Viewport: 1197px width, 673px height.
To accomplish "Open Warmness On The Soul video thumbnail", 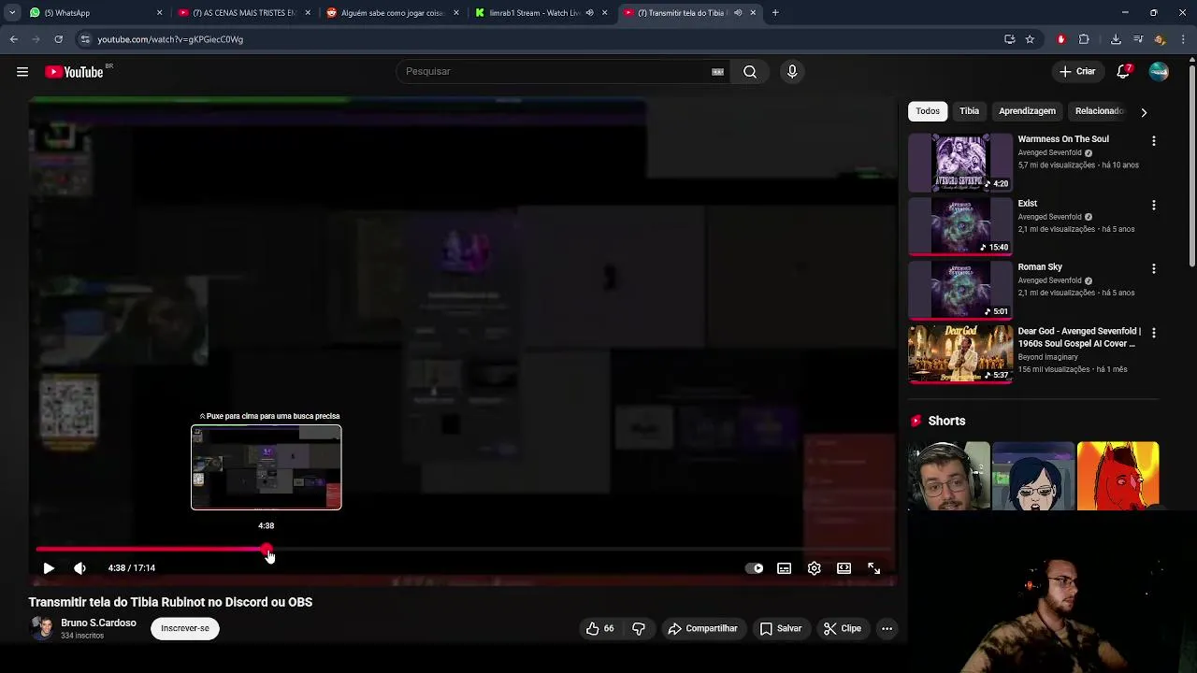I will tap(960, 163).
